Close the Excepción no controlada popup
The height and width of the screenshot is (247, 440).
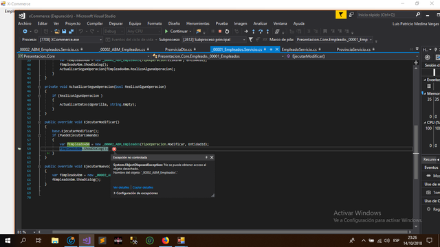point(212,157)
